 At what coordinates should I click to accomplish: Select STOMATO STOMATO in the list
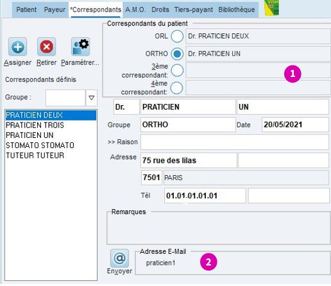click(51, 146)
